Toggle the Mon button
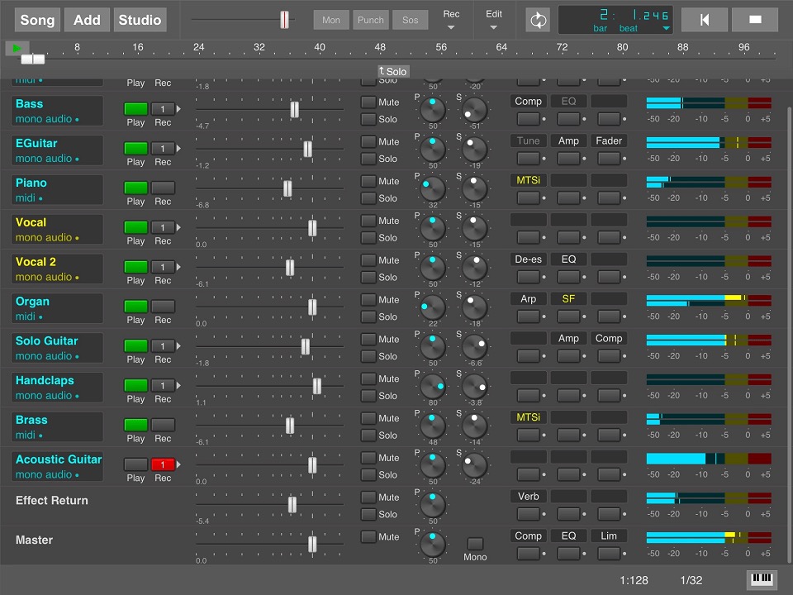The image size is (793, 595). click(331, 20)
